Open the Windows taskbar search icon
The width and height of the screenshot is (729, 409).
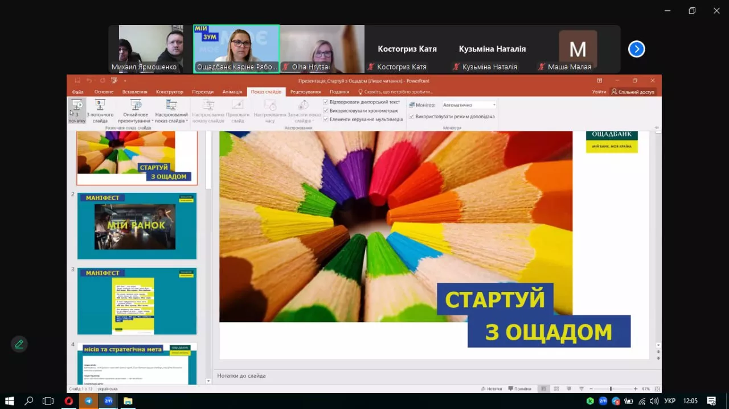(x=28, y=401)
